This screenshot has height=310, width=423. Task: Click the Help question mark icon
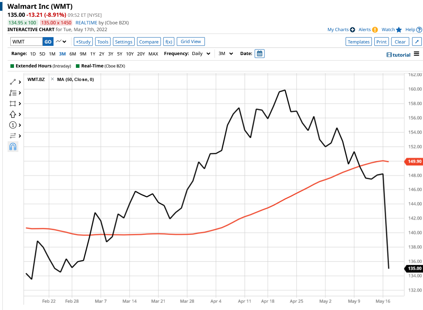(x=419, y=30)
